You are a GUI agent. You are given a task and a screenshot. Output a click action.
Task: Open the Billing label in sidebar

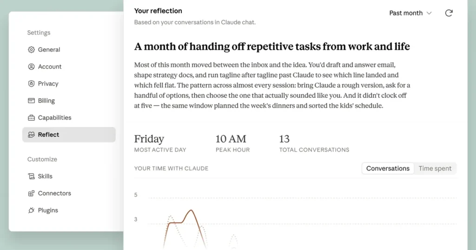[46, 100]
